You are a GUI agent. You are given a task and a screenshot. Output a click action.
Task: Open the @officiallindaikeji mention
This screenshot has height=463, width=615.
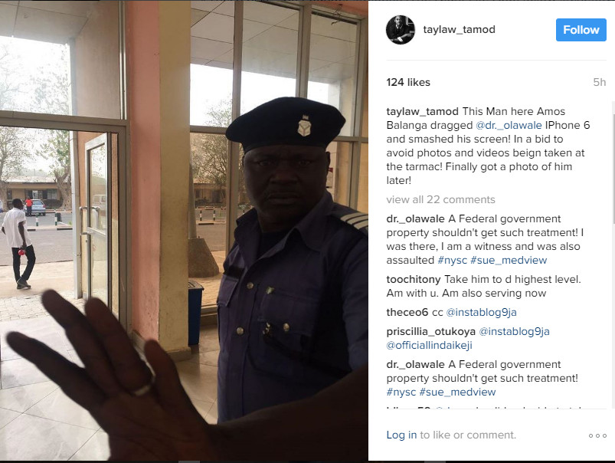click(x=429, y=346)
